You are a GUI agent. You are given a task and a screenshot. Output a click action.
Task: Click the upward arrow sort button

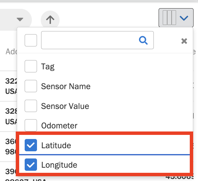50,20
